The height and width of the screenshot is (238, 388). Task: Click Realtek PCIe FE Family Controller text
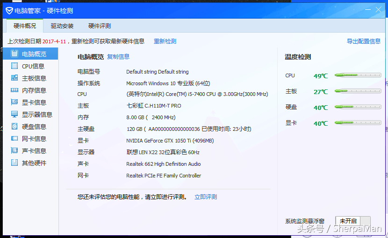pyautogui.click(x=164, y=176)
